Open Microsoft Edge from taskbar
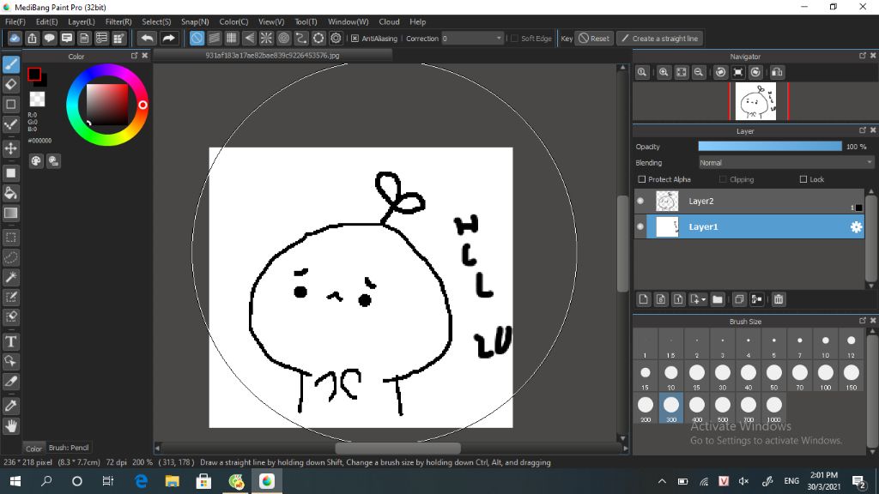This screenshot has width=879, height=494. tap(142, 481)
